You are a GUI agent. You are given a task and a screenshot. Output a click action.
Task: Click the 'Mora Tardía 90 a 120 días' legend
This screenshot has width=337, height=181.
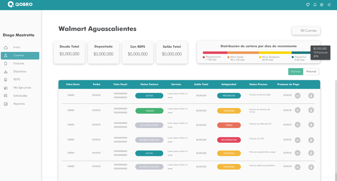tap(236, 58)
